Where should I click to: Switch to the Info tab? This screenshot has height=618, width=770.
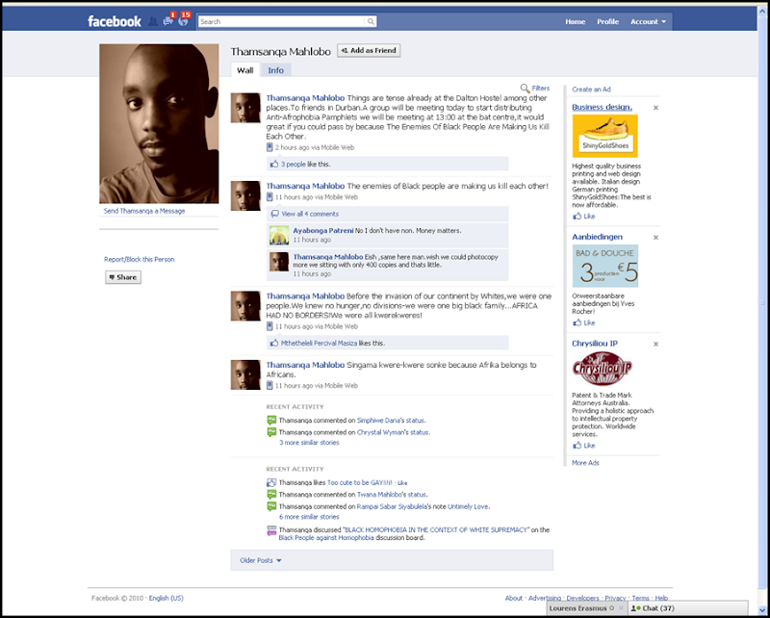tap(275, 70)
